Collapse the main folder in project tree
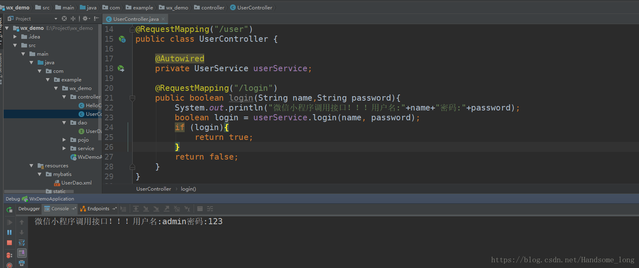Image resolution: width=639 pixels, height=268 pixels. coord(23,54)
